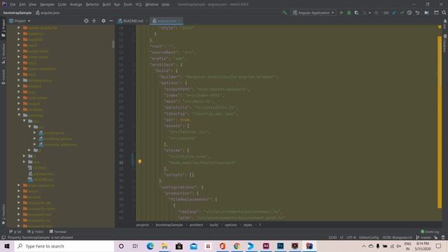Commit changes with the green checkmark
The height and width of the screenshot is (252, 448).
click(402, 13)
